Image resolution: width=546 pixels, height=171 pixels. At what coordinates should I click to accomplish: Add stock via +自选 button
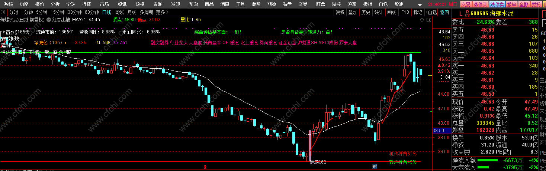pyautogui.click(x=431, y=12)
